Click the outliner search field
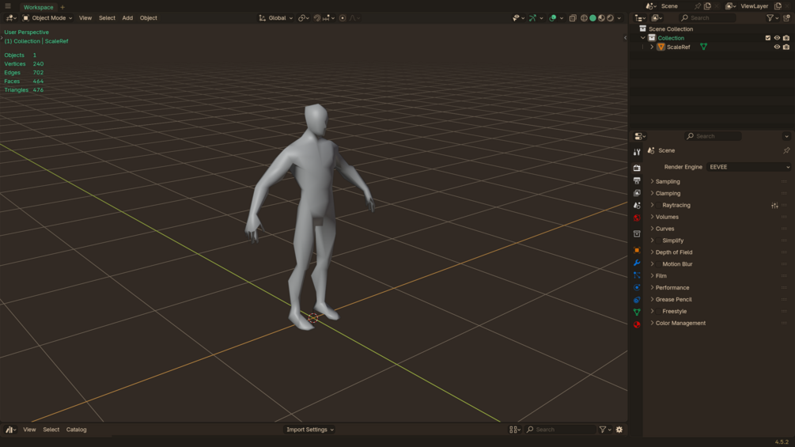The image size is (795, 447). (x=708, y=17)
